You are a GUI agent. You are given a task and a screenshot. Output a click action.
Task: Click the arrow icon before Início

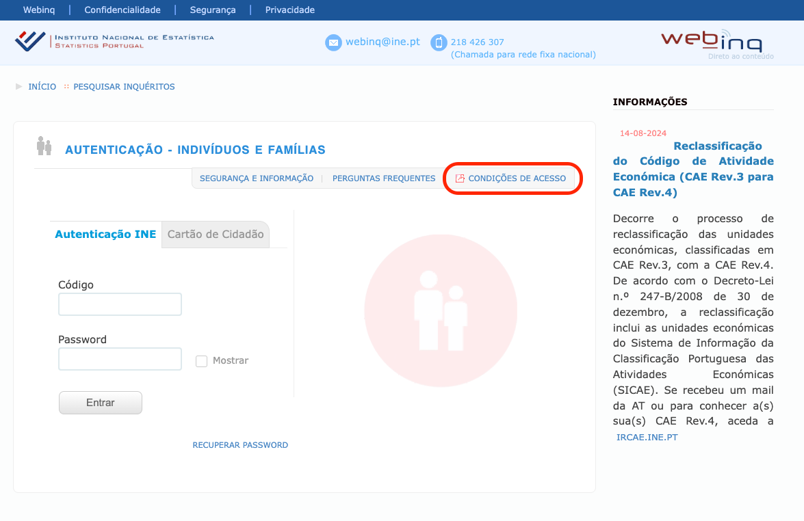[x=19, y=87]
